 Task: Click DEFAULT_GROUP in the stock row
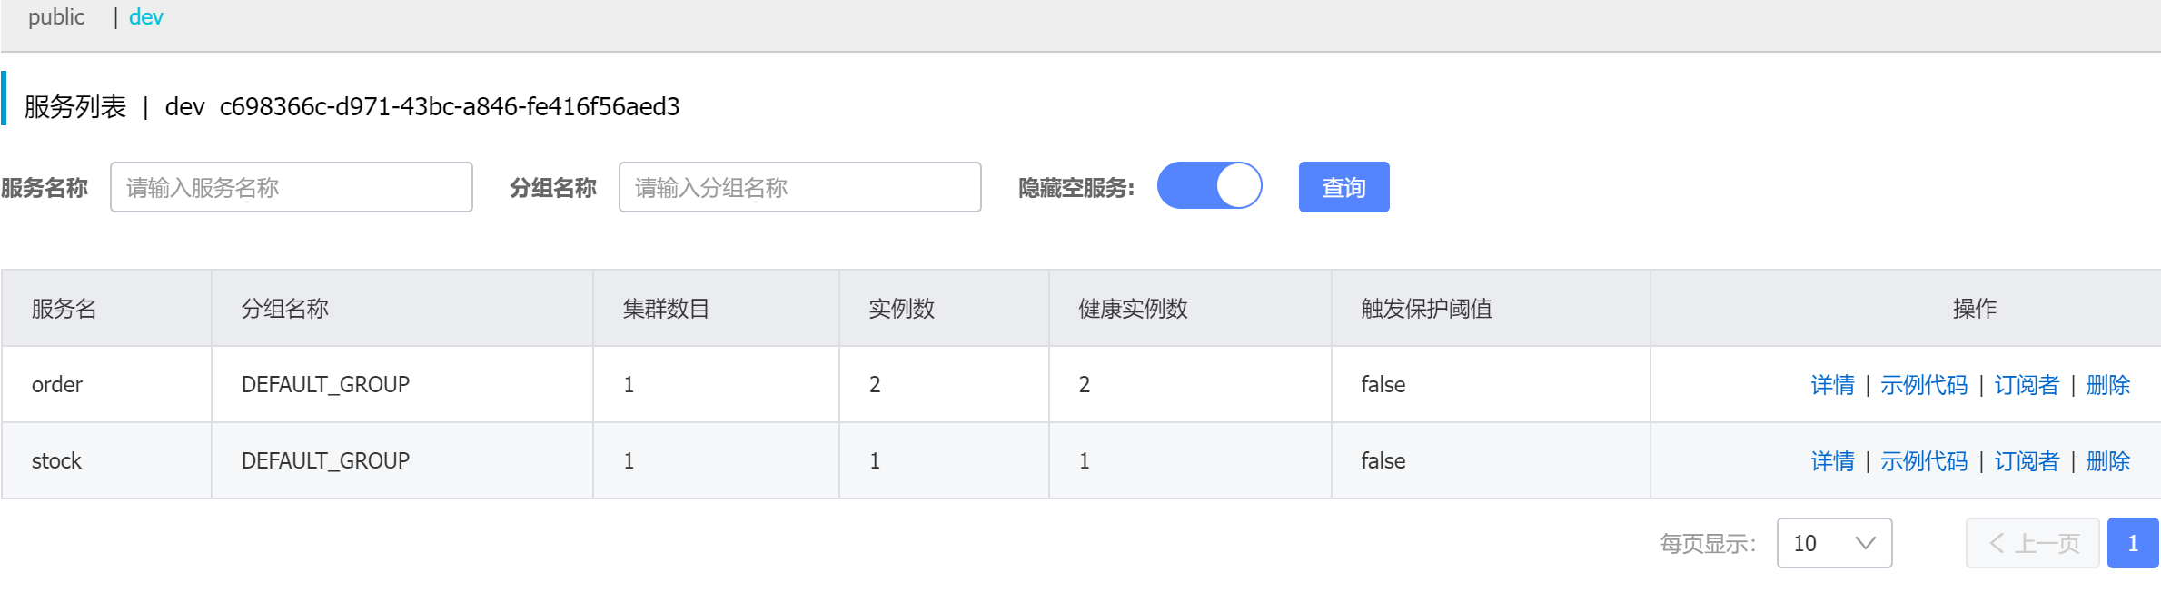tap(325, 461)
